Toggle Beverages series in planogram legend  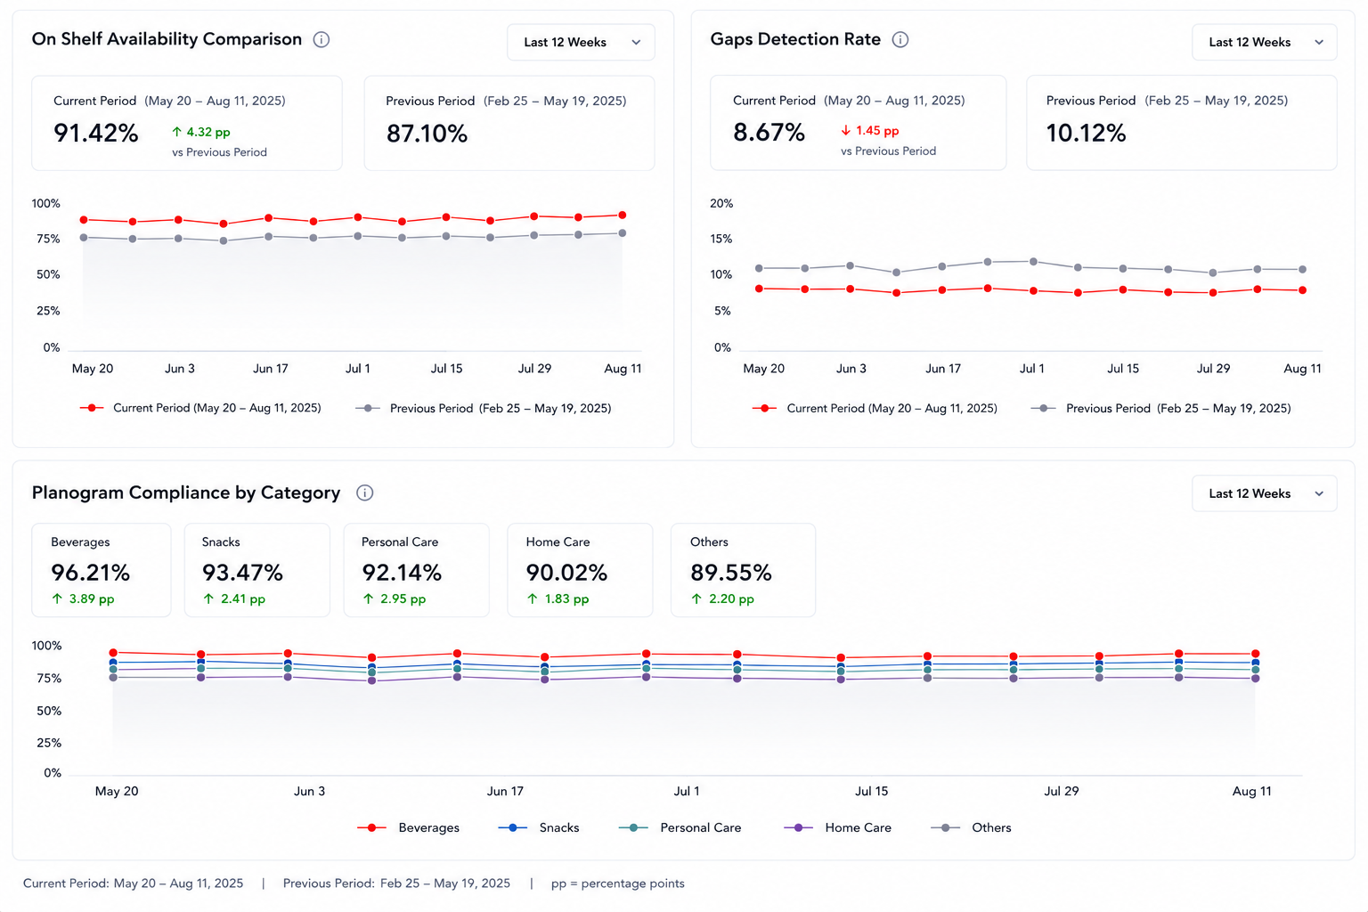click(409, 827)
